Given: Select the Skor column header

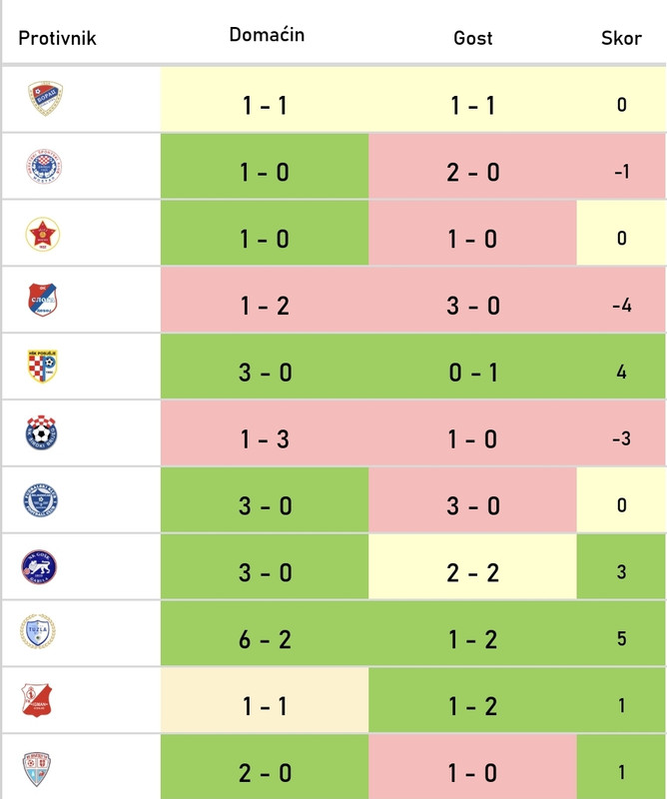Looking at the screenshot, I should (621, 38).
